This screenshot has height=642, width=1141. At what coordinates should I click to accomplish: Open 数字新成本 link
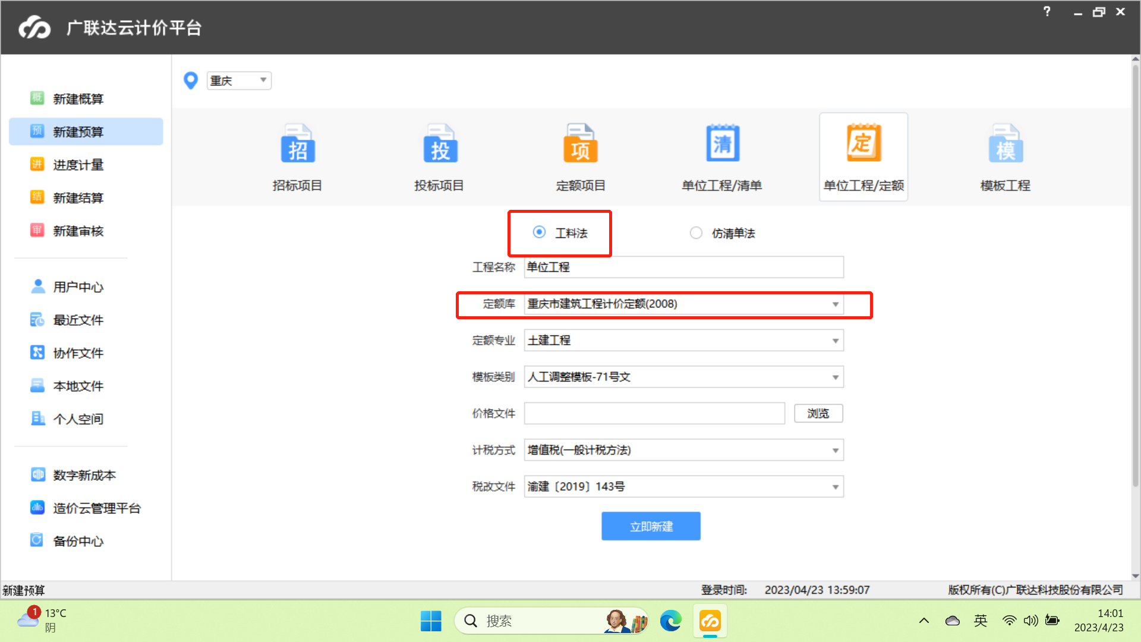point(84,475)
